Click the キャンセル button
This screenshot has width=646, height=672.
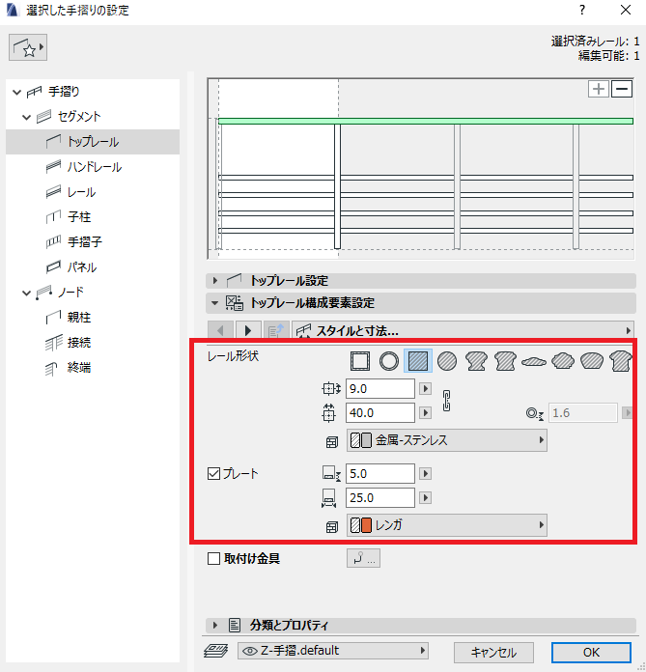493,653
